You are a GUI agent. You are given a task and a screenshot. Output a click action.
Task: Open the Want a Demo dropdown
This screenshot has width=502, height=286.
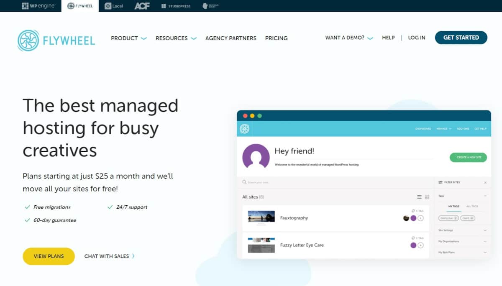click(349, 38)
